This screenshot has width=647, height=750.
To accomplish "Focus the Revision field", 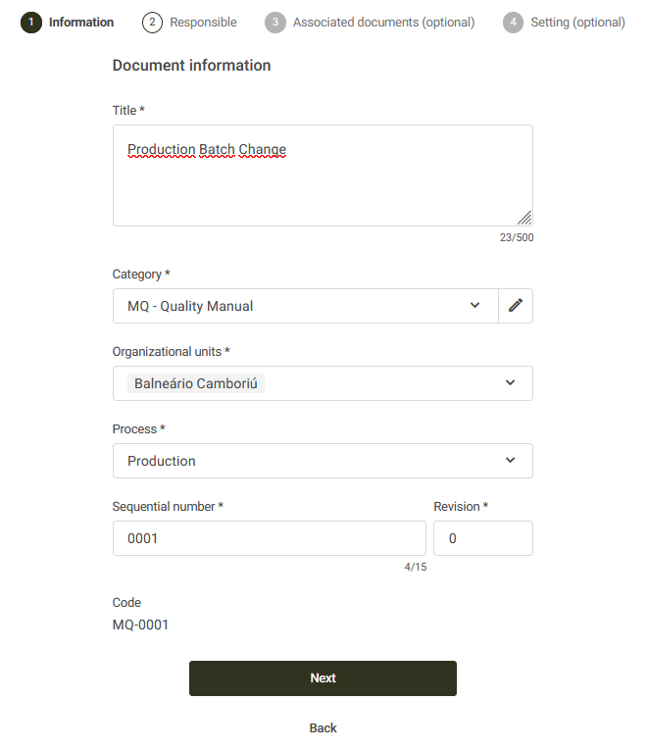I will [483, 538].
